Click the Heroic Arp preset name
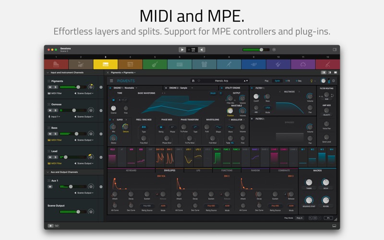Image resolution: width=384 pixels, height=240 pixels. (221, 81)
